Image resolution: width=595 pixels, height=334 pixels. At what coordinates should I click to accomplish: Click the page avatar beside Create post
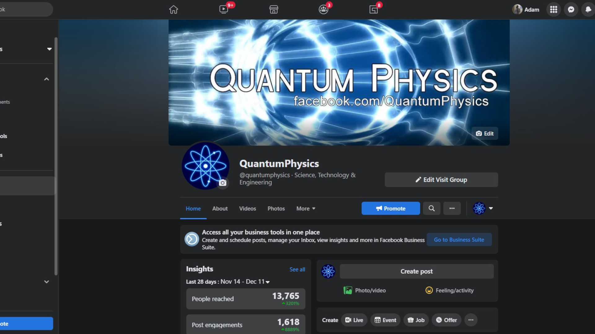pyautogui.click(x=328, y=271)
